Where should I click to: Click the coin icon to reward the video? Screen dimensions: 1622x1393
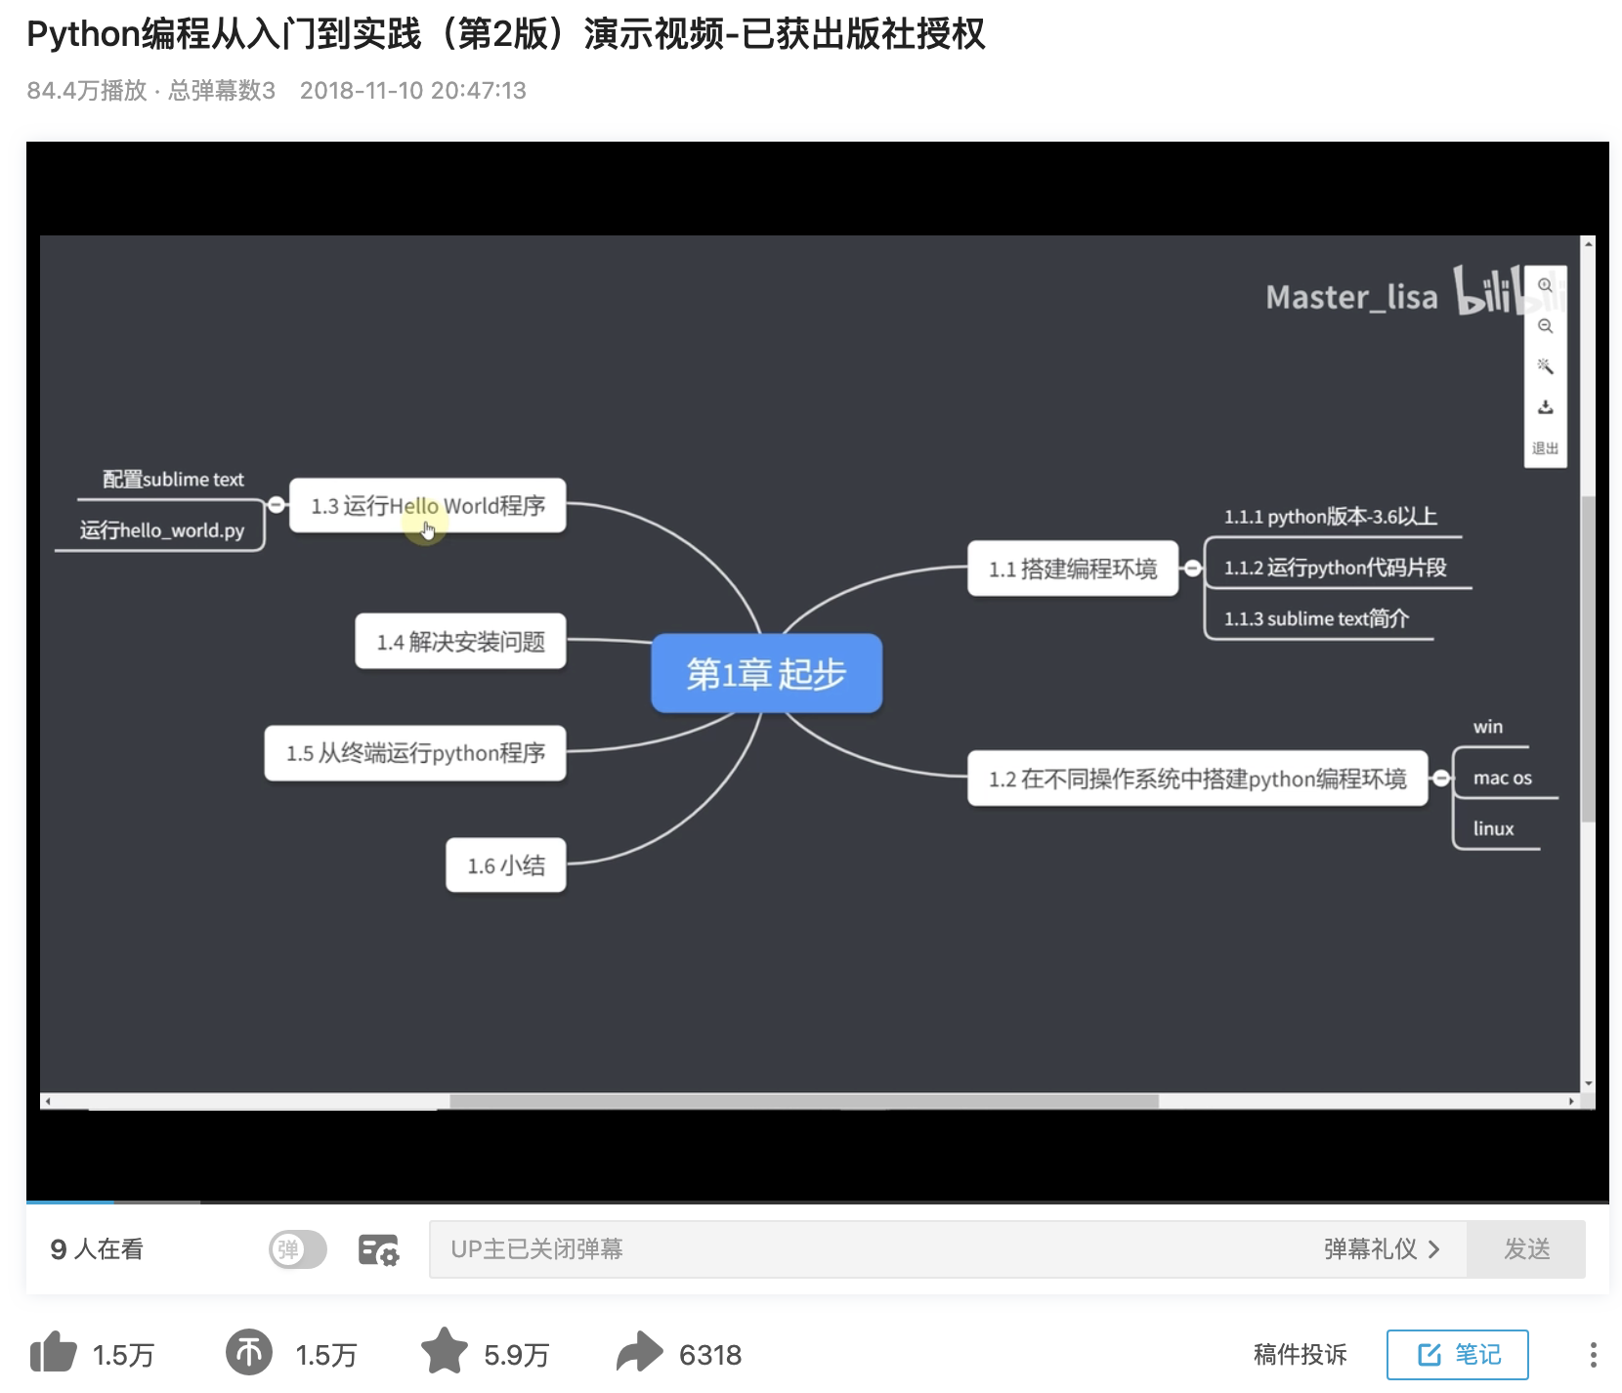(x=249, y=1354)
